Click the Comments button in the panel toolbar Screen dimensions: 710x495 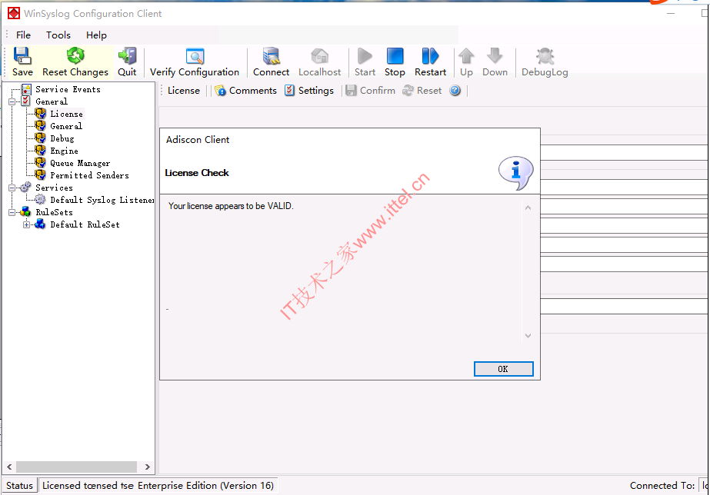pyautogui.click(x=246, y=91)
